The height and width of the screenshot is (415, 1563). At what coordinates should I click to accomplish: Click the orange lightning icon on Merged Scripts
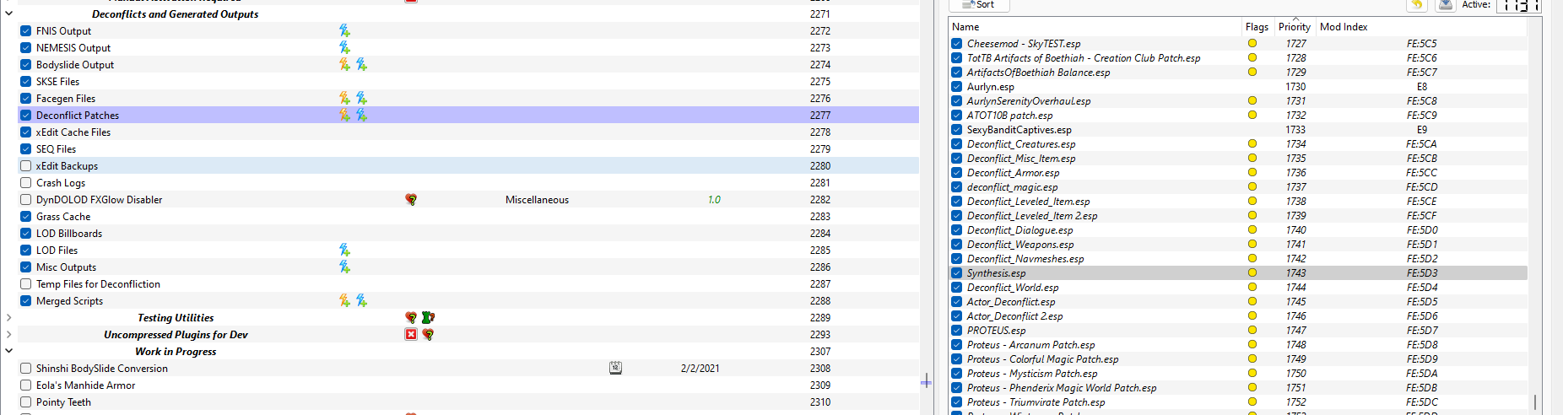[344, 301]
